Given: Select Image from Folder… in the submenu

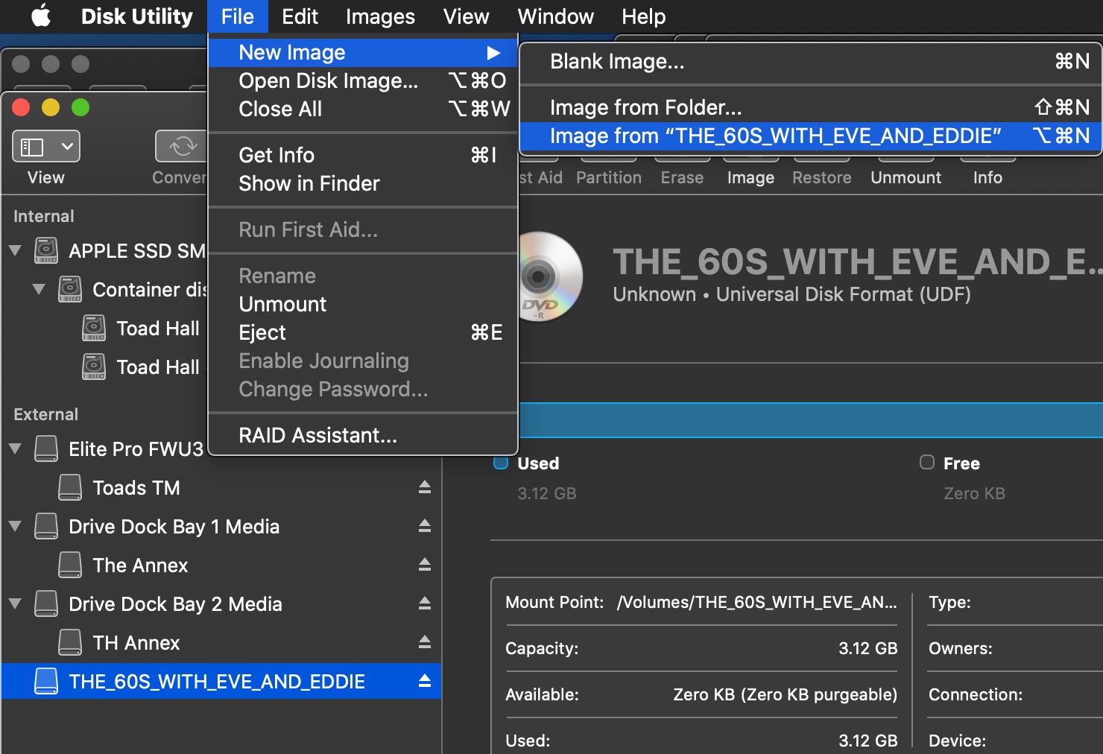Looking at the screenshot, I should point(810,107).
